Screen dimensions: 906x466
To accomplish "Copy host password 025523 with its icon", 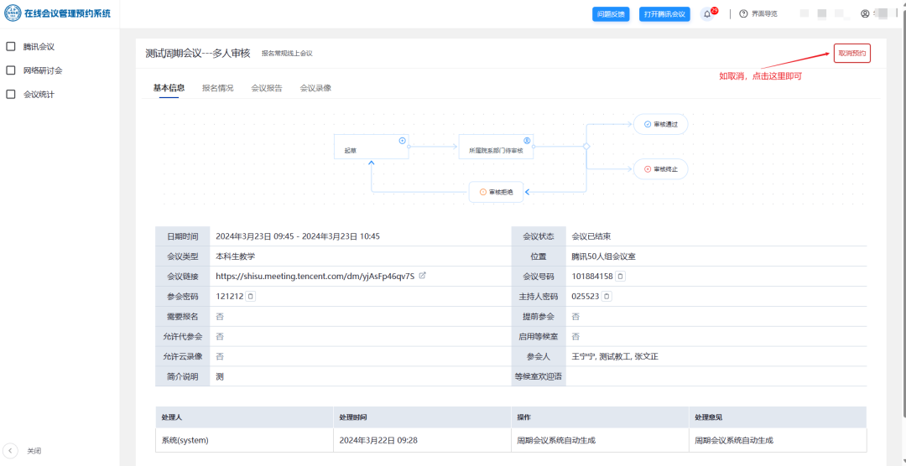I will point(607,296).
